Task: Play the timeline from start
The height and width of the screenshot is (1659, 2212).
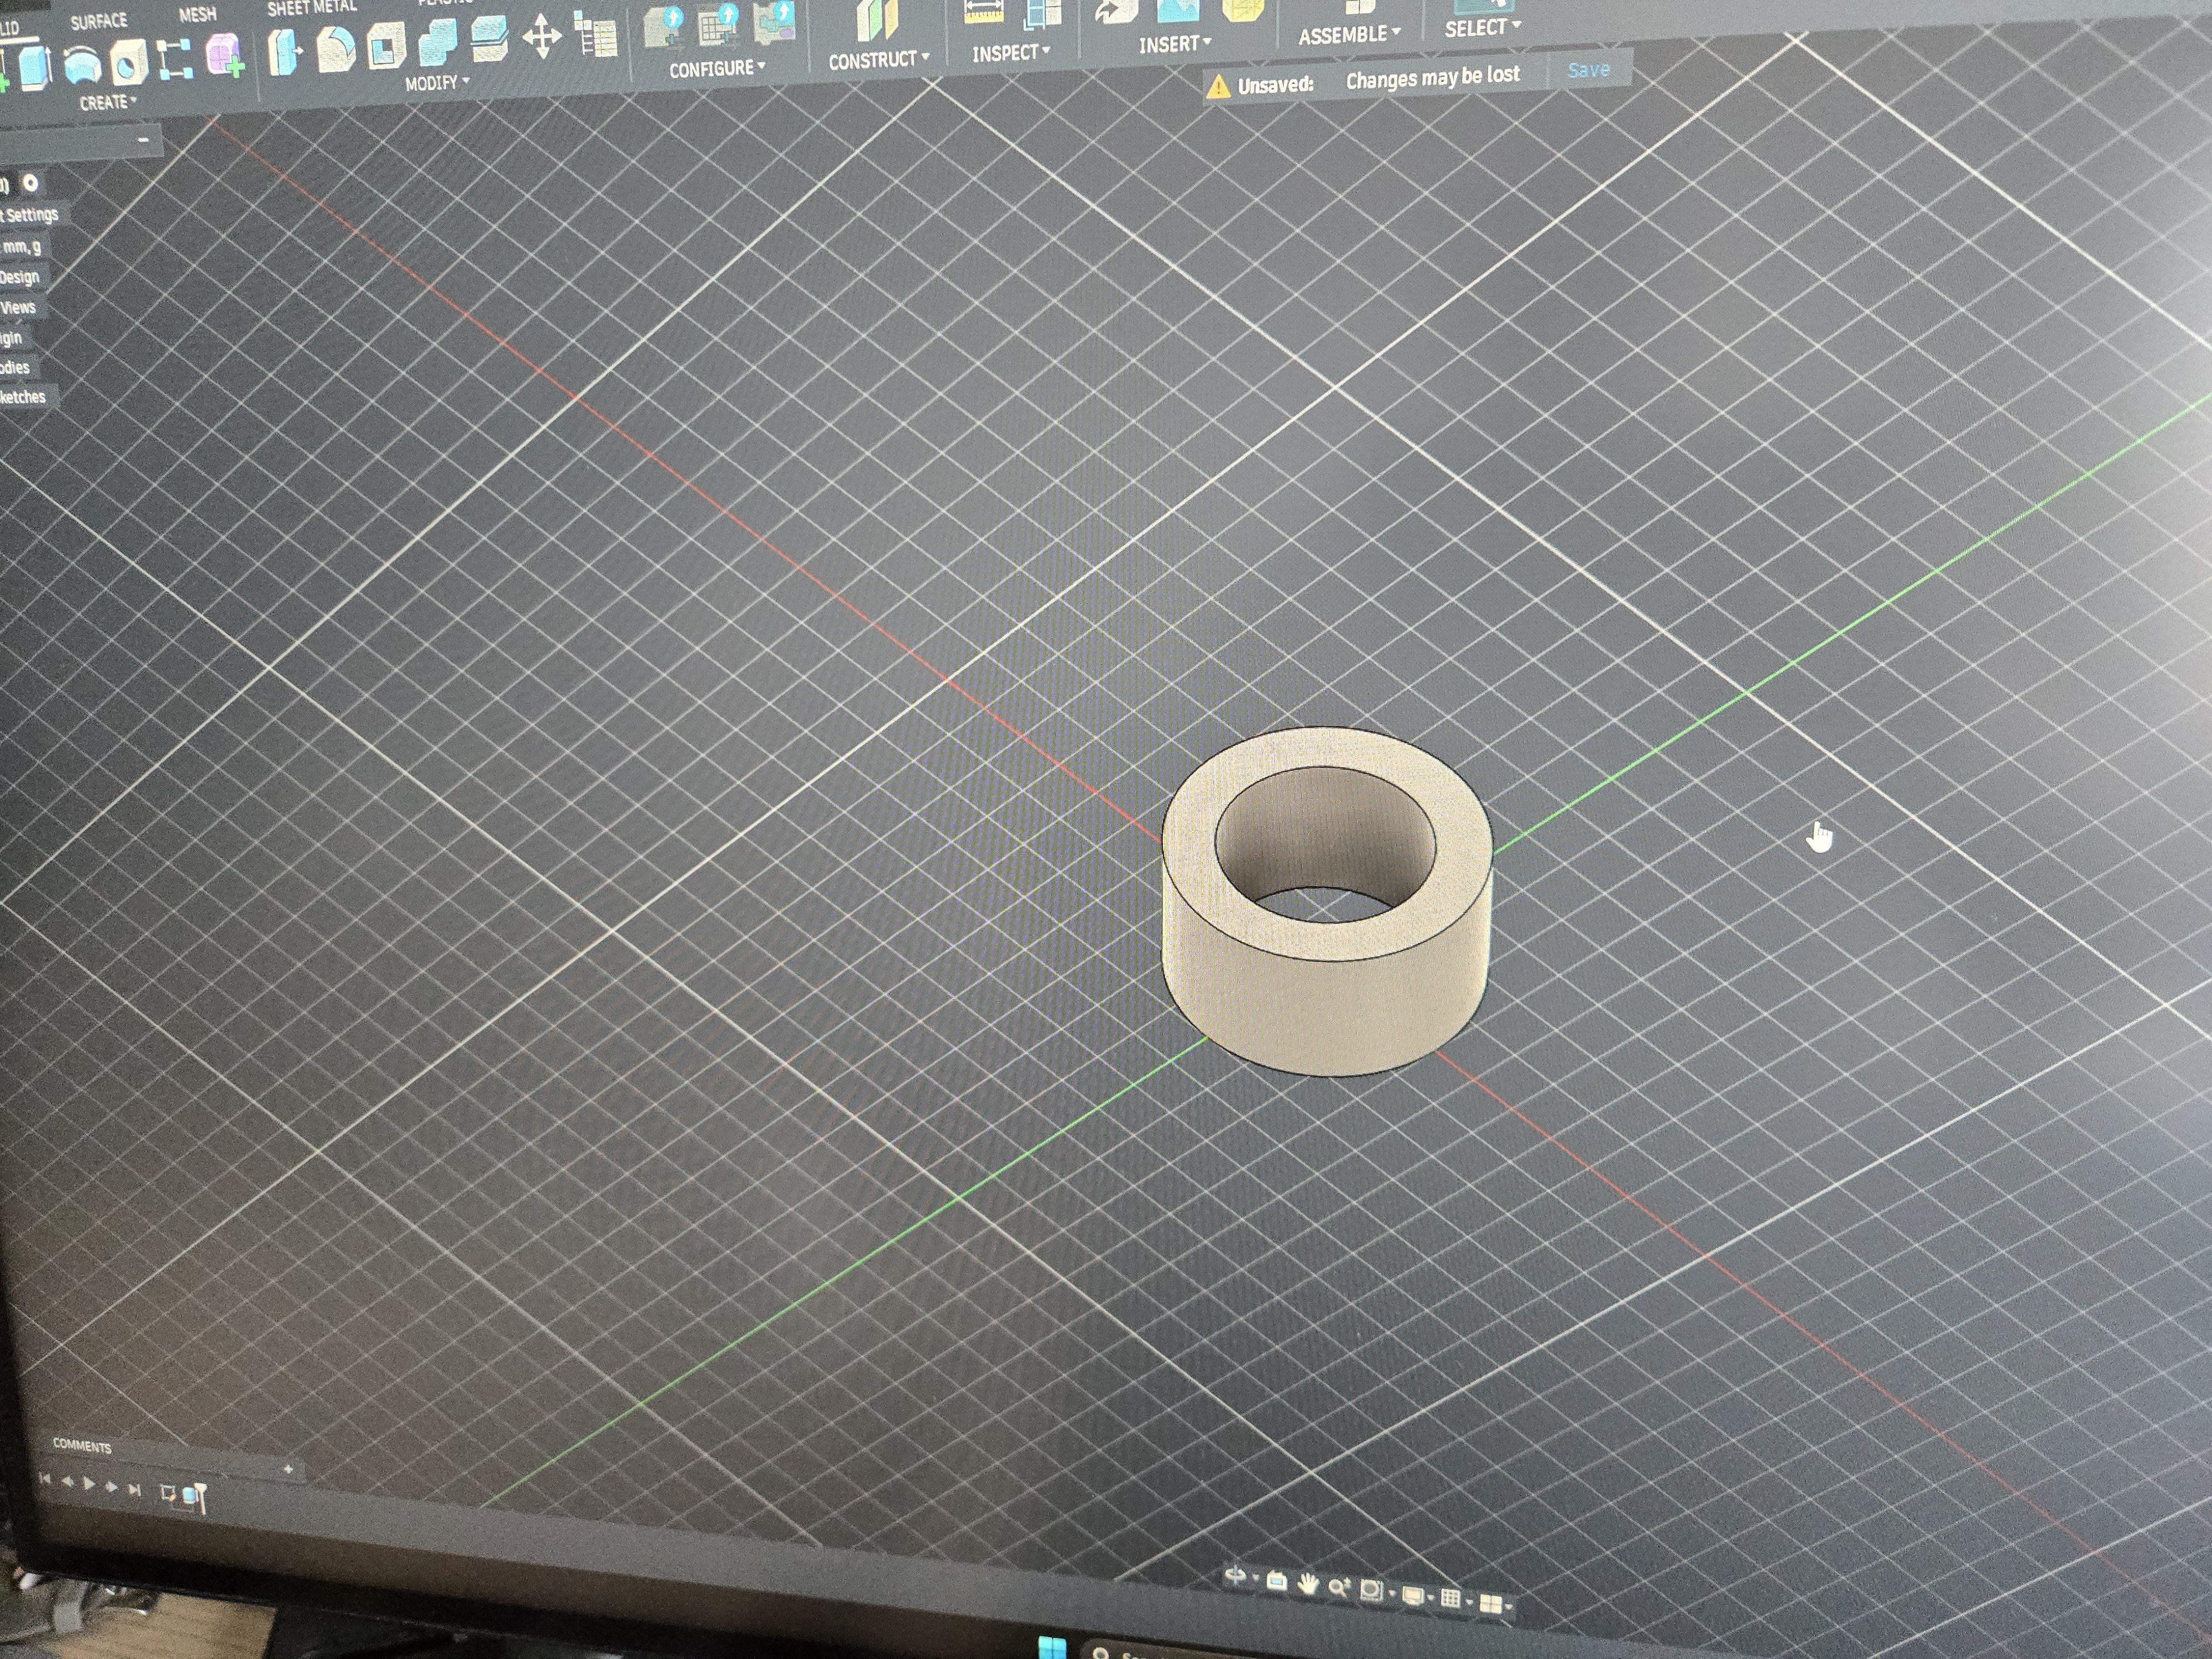Action: point(89,1484)
